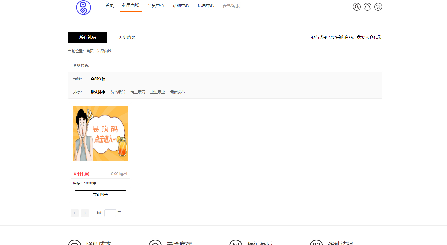Sort gifts by 销量最高
Screen dimensions: 447x245
138,92
